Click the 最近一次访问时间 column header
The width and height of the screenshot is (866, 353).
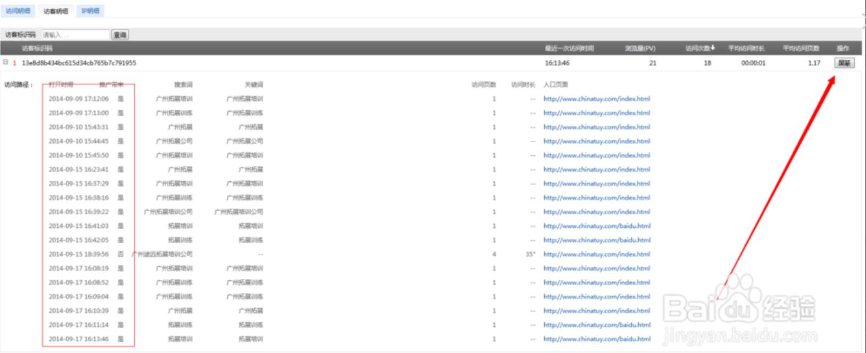(568, 48)
